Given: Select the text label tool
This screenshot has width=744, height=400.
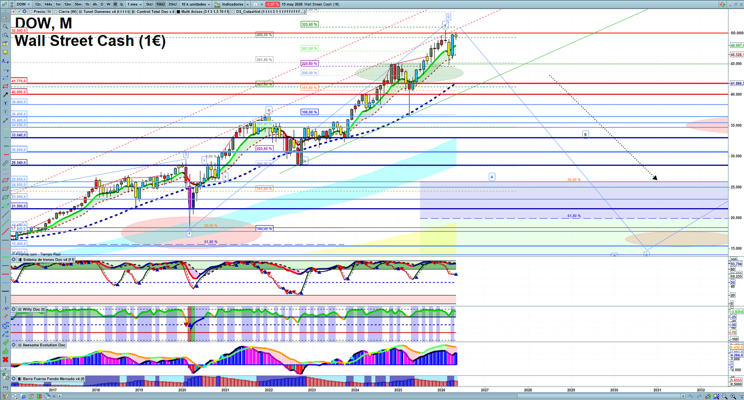Looking at the screenshot, I should (x=5, y=103).
